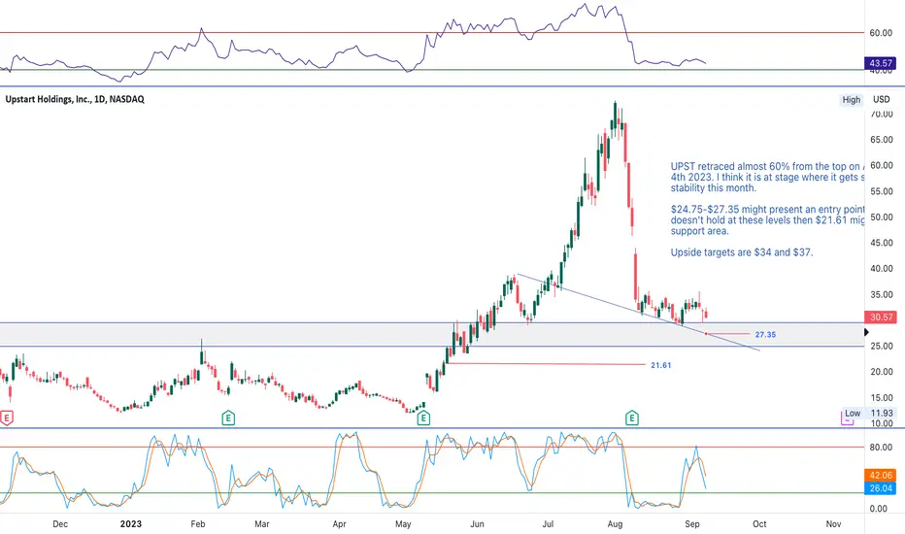The height and width of the screenshot is (534, 905).
Task: Click the Aug label on time axis
Action: point(616,524)
